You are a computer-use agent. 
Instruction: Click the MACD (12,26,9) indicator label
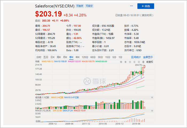pyautogui.click(x=43, y=111)
